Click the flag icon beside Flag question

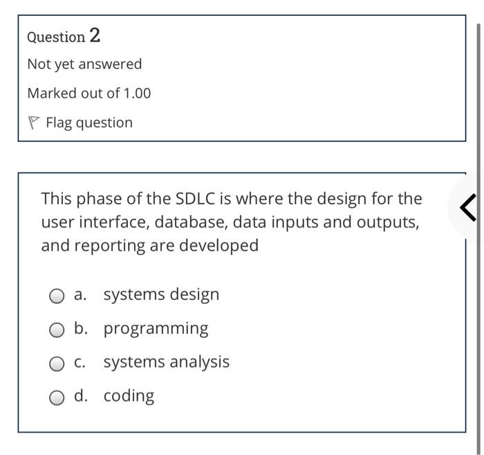pos(34,123)
